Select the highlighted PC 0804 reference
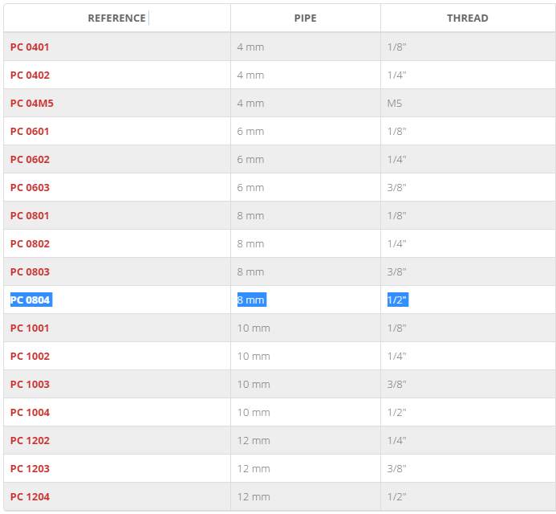Viewport: 556px width, 514px height. point(31,300)
